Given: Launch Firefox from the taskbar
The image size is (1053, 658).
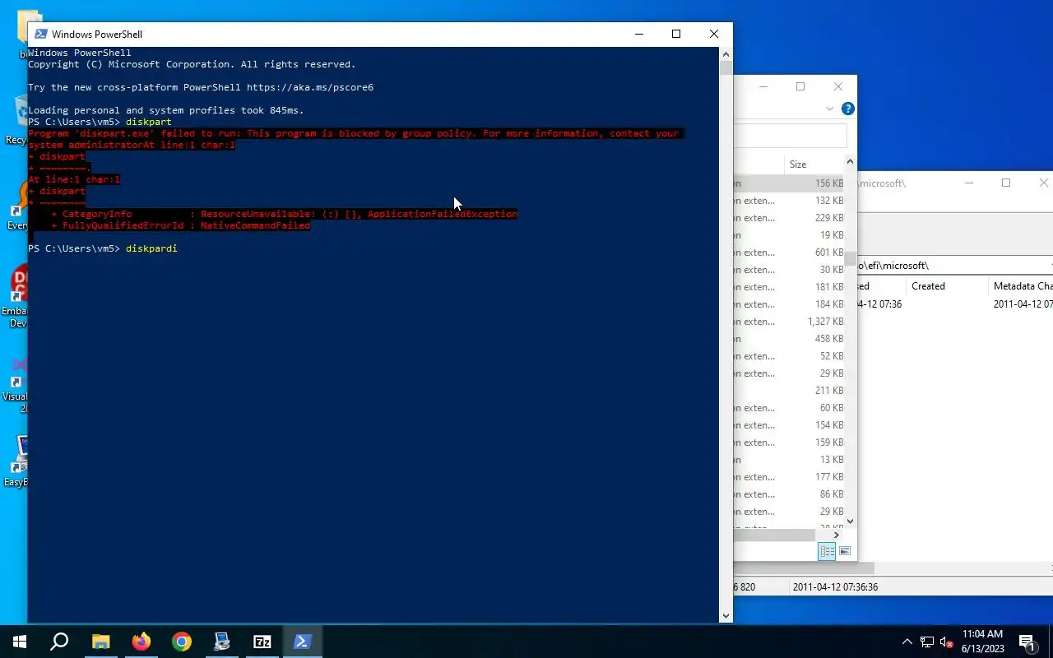Looking at the screenshot, I should click(x=141, y=642).
